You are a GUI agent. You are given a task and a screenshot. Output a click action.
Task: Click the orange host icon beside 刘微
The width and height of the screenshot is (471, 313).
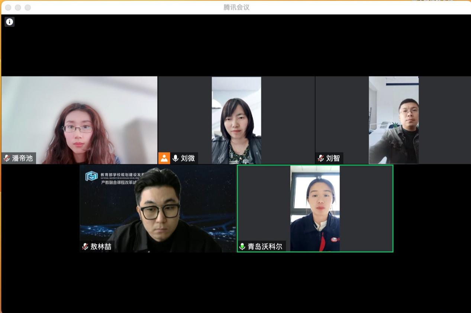(164, 158)
